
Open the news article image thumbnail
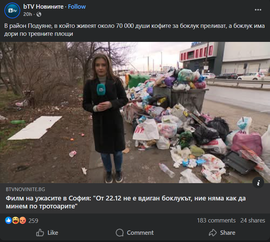pyautogui.click(x=135, y=112)
